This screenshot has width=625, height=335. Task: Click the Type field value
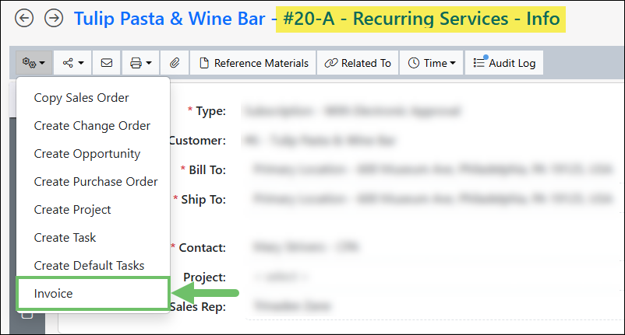[352, 111]
